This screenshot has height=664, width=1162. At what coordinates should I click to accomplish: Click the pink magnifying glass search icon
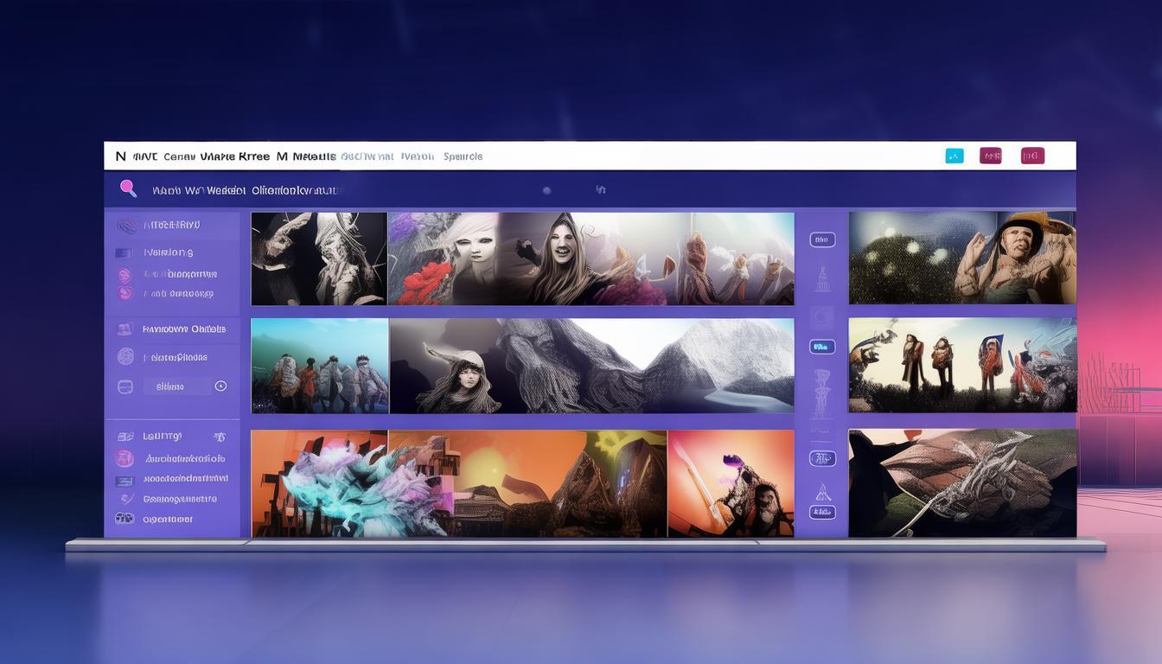click(x=128, y=188)
